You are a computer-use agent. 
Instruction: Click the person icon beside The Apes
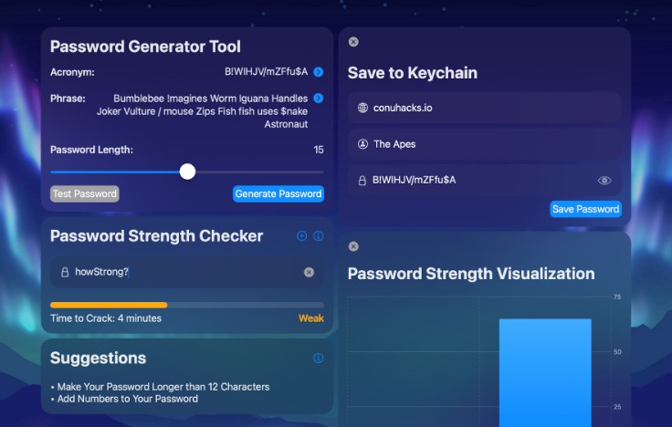click(362, 144)
